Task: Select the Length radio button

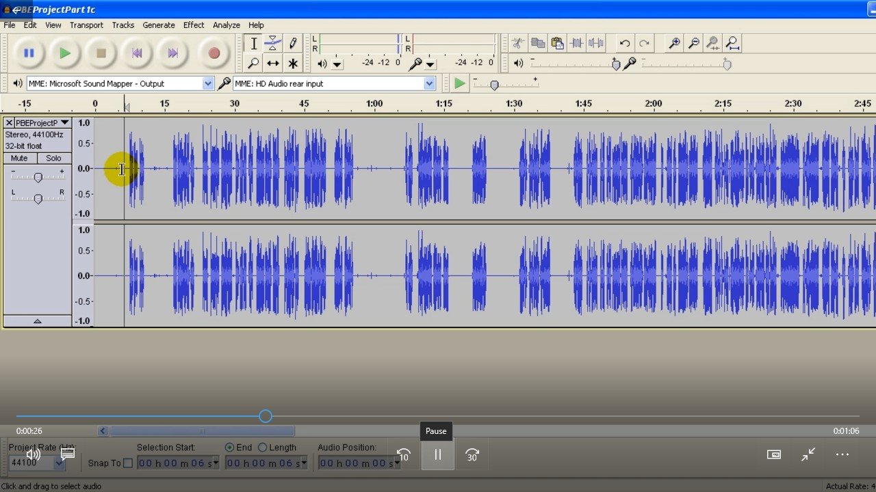Action: [262, 448]
